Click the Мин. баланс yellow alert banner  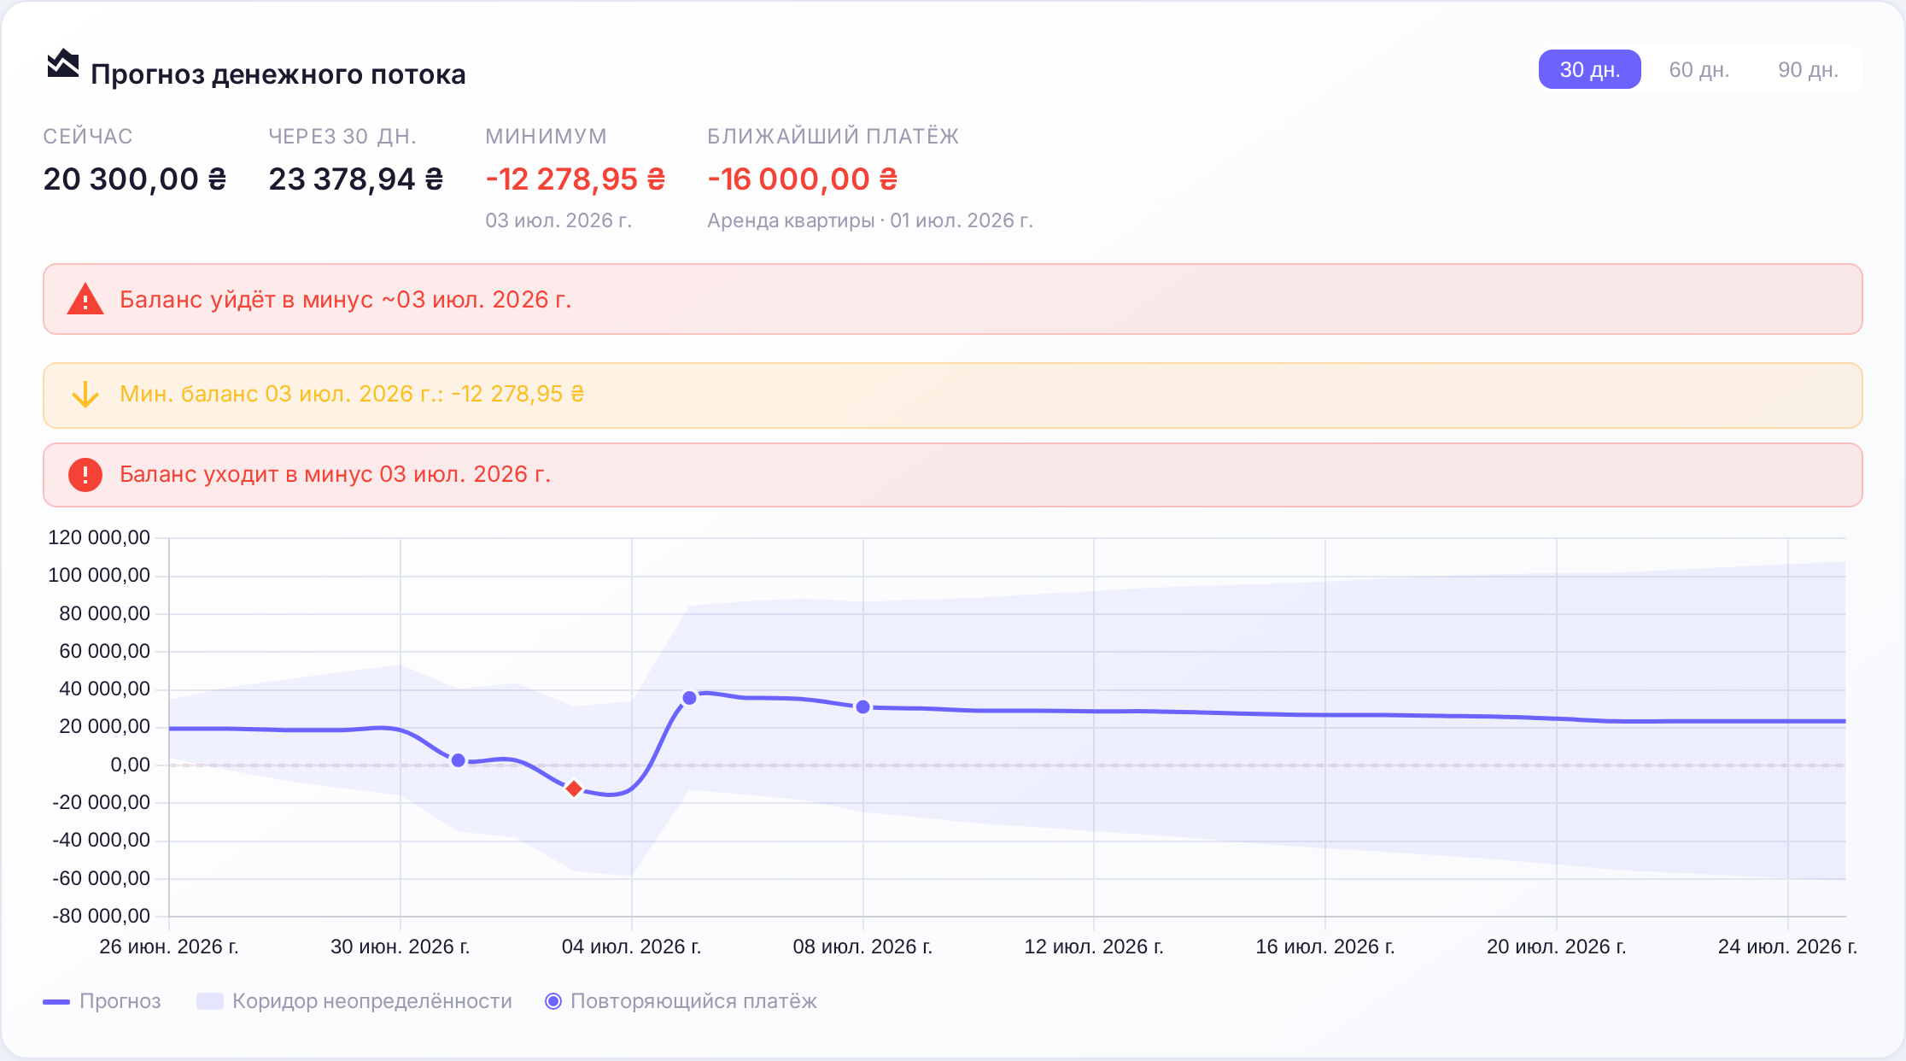tap(953, 396)
